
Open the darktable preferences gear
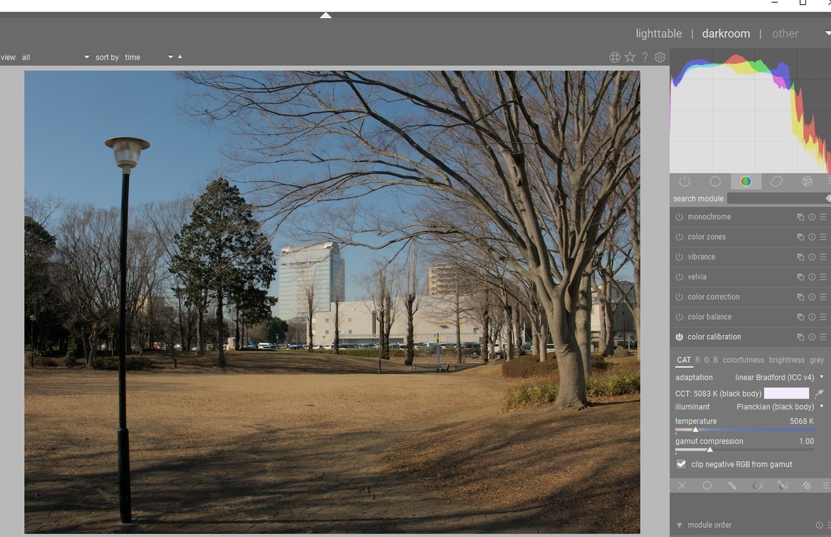click(x=660, y=57)
